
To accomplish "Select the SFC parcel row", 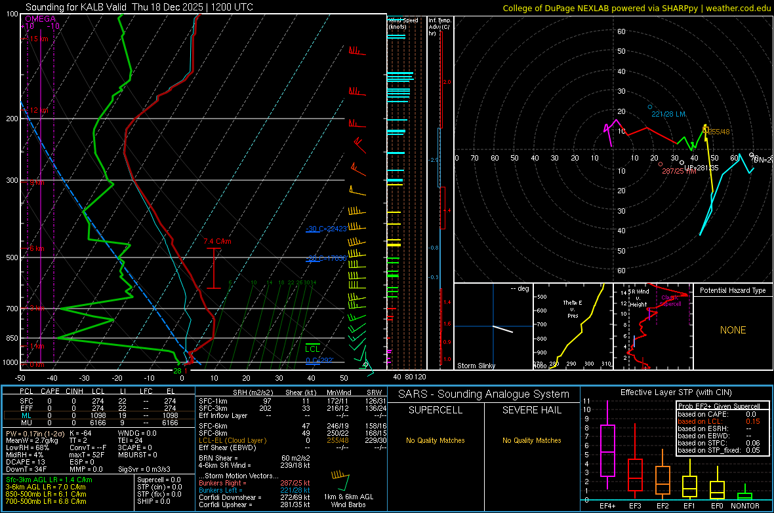I will click(99, 401).
